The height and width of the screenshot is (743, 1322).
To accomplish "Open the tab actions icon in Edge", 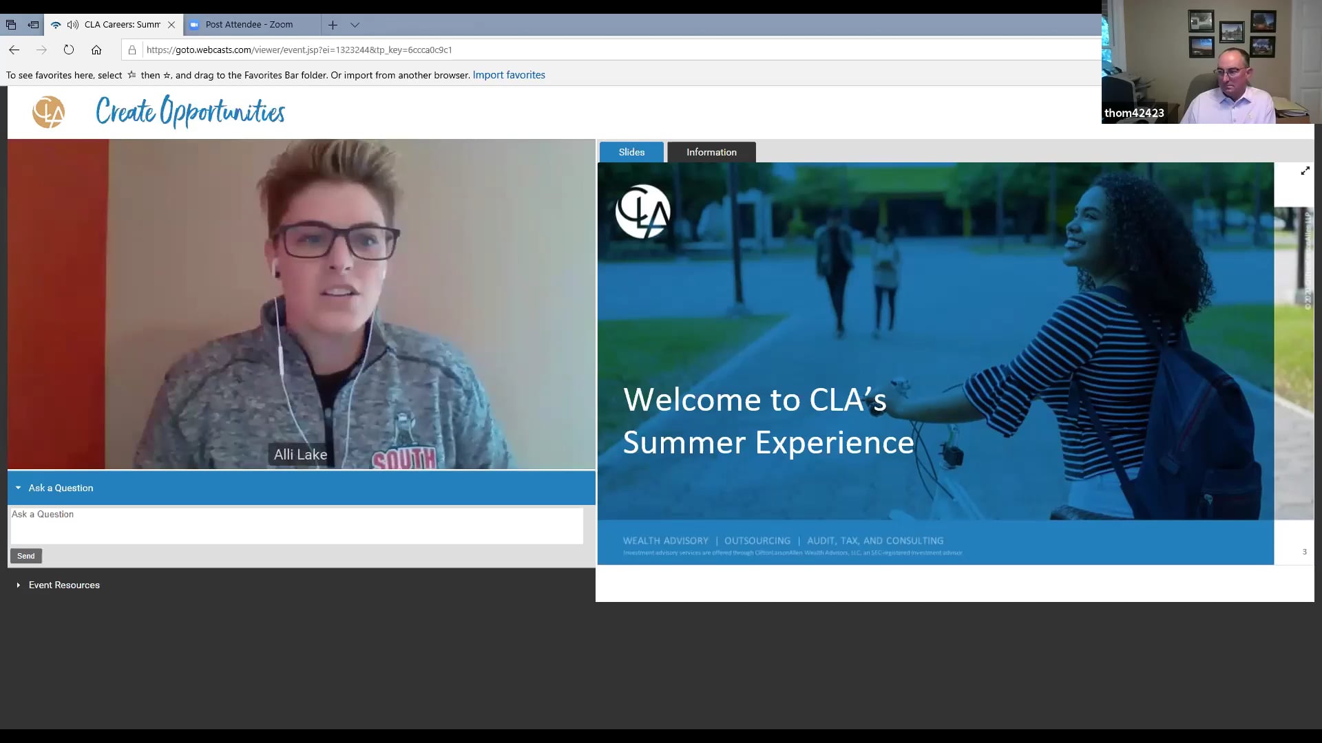I will pyautogui.click(x=11, y=25).
